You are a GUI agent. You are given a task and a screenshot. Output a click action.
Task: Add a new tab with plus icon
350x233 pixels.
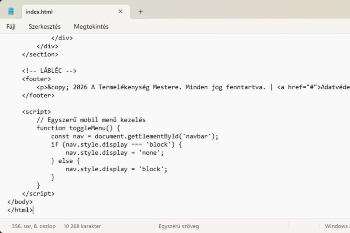(140, 12)
